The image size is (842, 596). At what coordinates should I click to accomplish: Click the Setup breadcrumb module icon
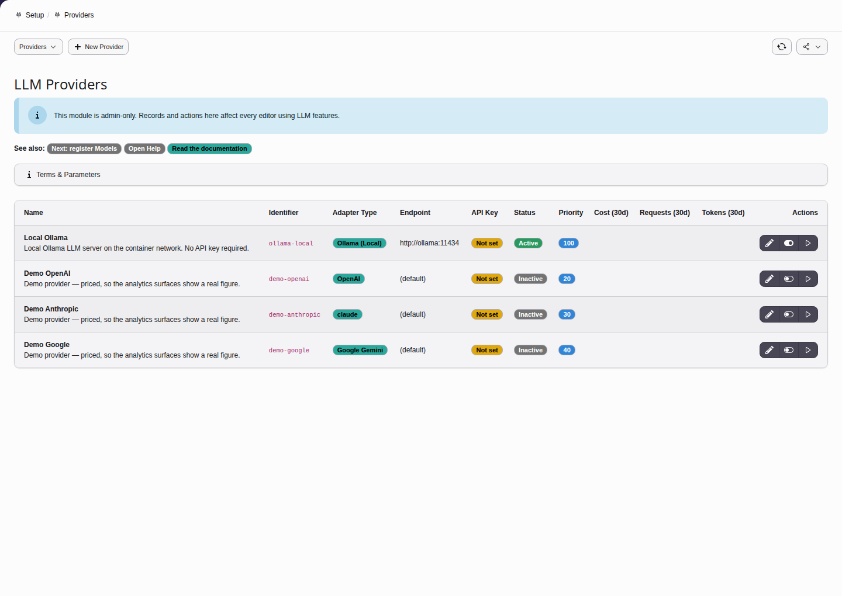coord(19,15)
